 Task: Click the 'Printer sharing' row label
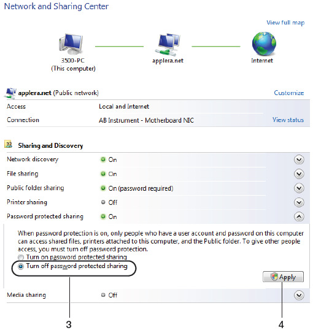27,202
